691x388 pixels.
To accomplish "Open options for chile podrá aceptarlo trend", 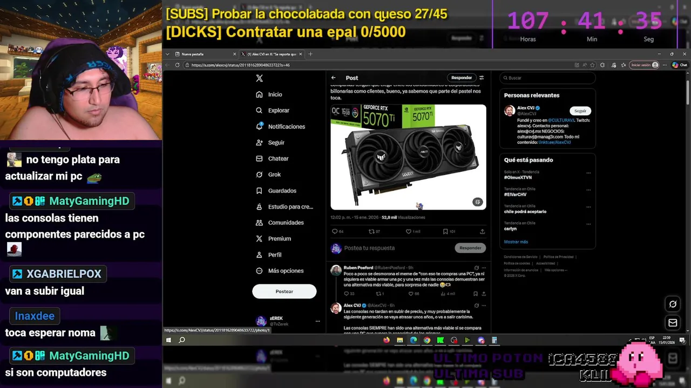I will [x=588, y=207].
